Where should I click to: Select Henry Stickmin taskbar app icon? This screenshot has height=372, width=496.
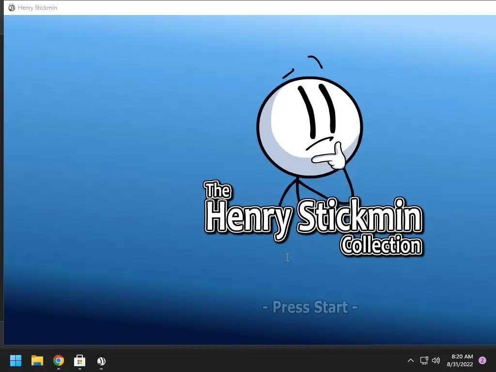pyautogui.click(x=101, y=360)
